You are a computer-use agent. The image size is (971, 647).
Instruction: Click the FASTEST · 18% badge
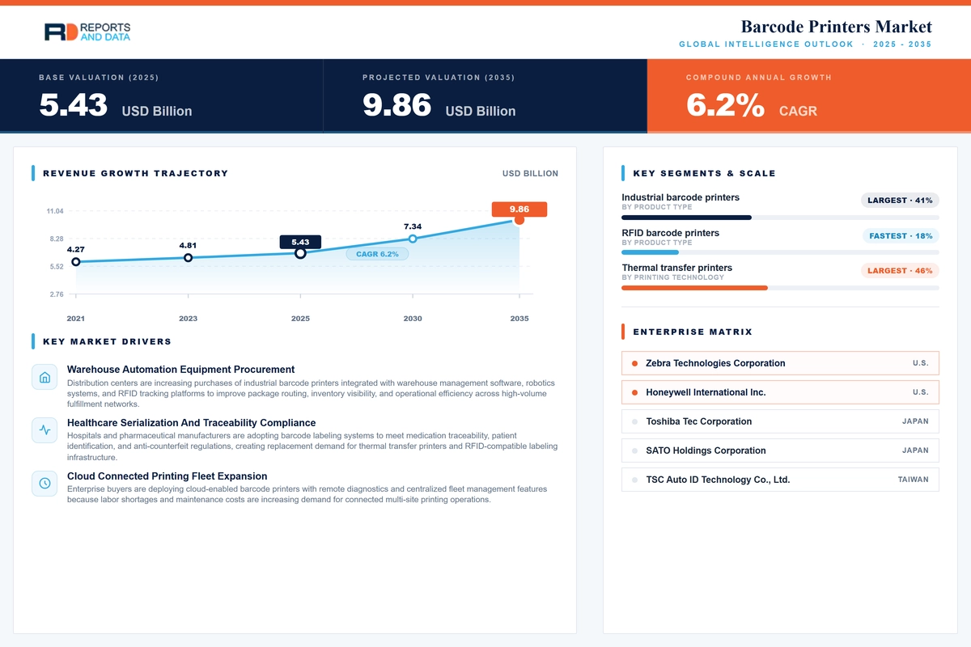point(901,236)
